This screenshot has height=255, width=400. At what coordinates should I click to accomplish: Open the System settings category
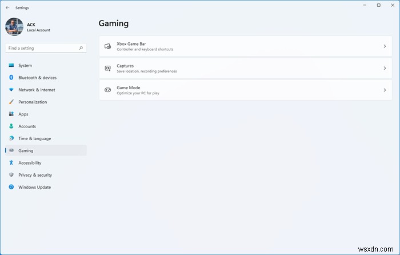pos(46,65)
